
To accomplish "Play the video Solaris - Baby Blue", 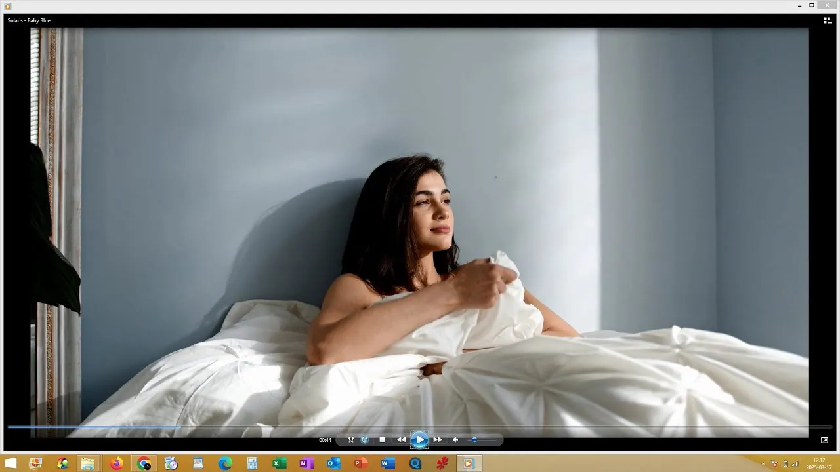I will [419, 440].
